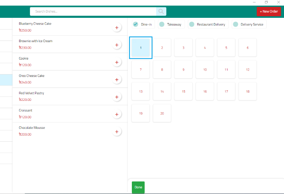Maximize the application window
The width and height of the screenshot is (284, 194).
(266, 2)
